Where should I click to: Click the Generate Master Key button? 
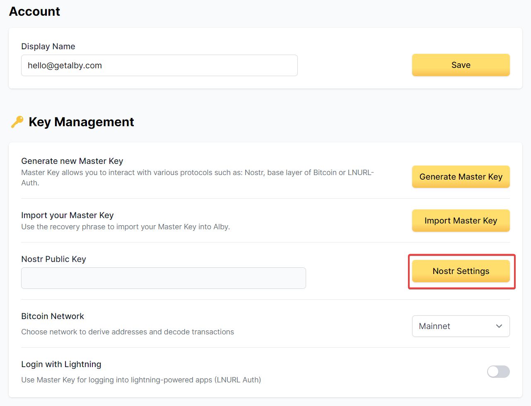[x=461, y=177]
